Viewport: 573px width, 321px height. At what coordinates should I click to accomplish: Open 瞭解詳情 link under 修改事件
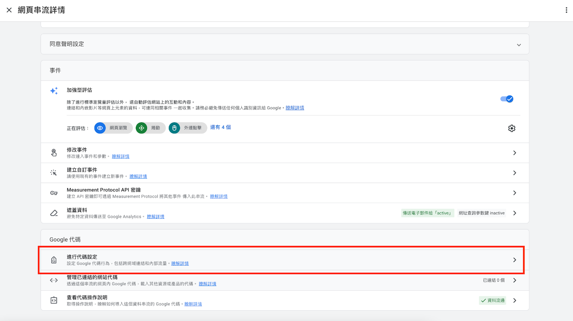coord(121,156)
